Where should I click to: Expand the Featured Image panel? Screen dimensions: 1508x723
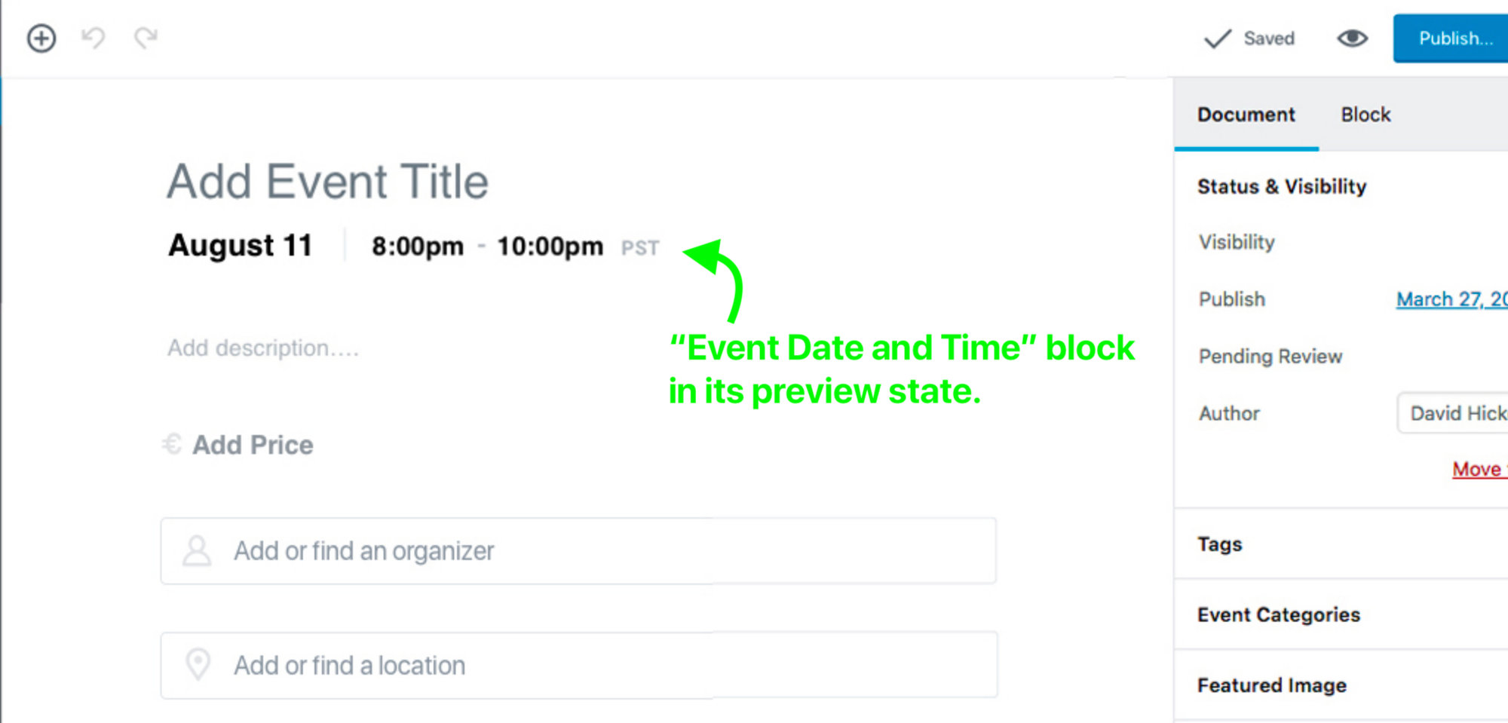[1271, 685]
